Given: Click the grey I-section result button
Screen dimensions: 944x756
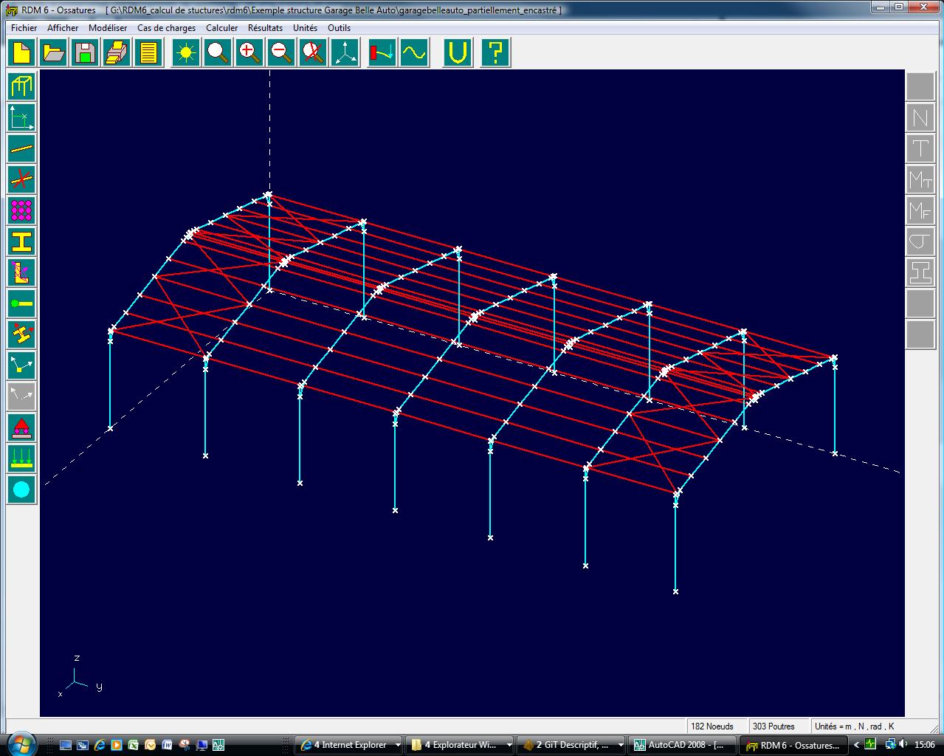Looking at the screenshot, I should (920, 272).
